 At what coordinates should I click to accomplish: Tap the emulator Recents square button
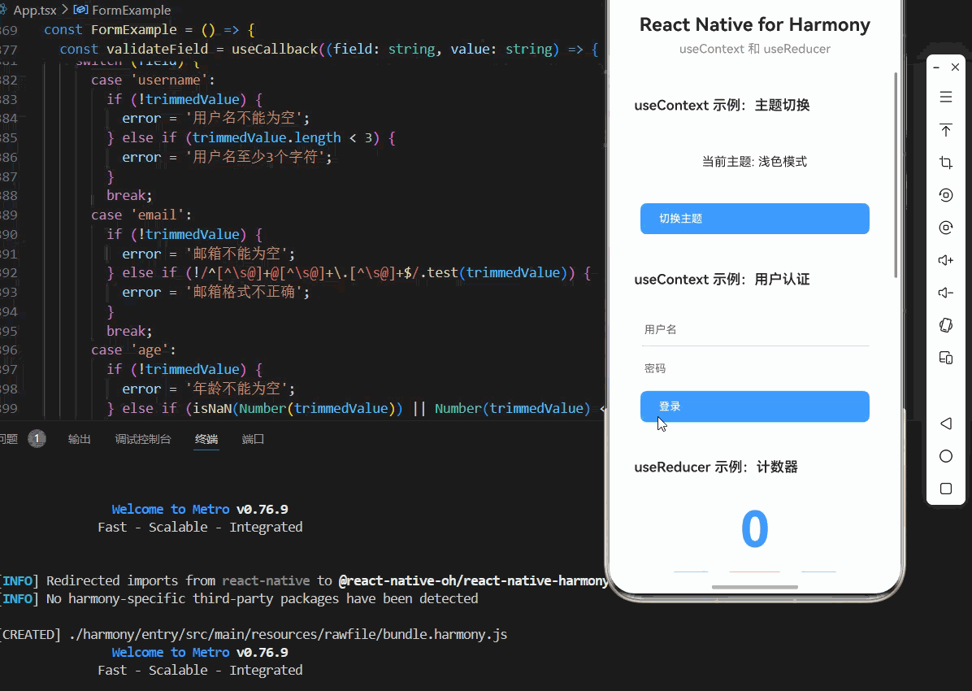(x=946, y=489)
